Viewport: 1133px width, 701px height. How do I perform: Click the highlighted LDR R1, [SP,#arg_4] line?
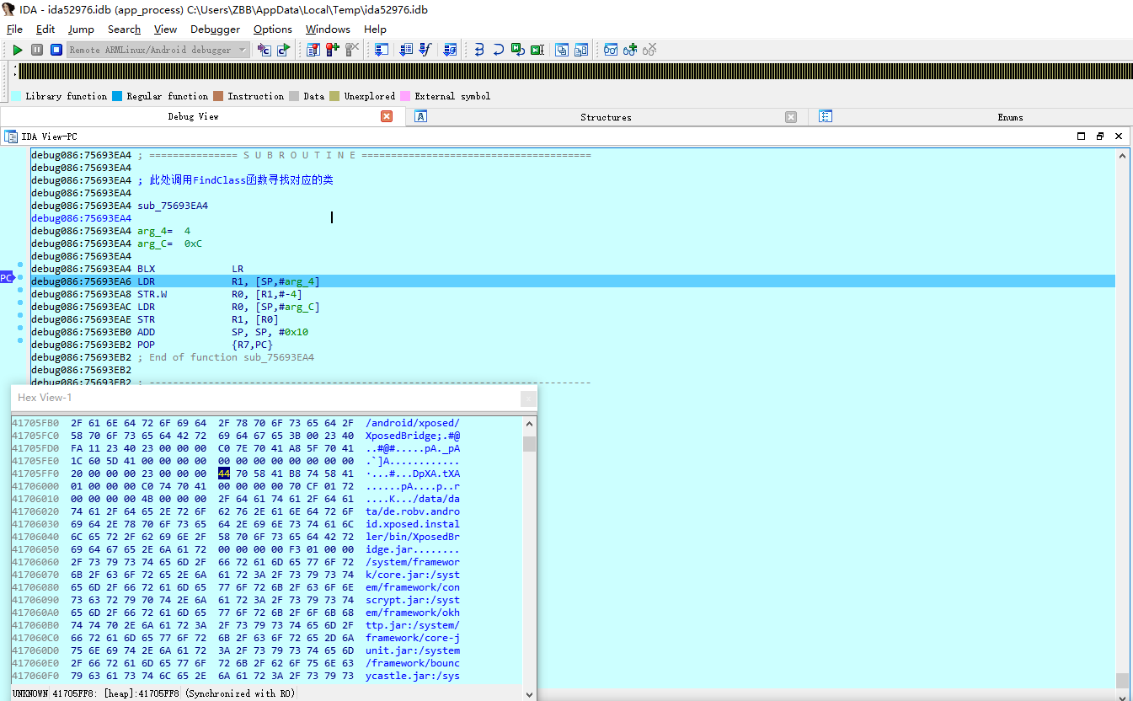pyautogui.click(x=573, y=281)
